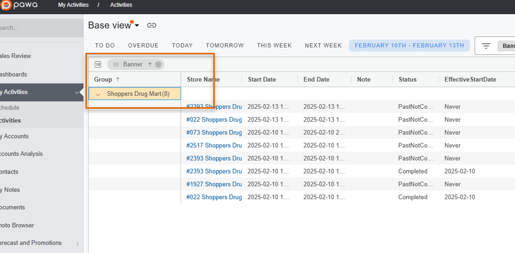Collapse the My Activities sidebar section
The height and width of the screenshot is (253, 515).
[77, 93]
